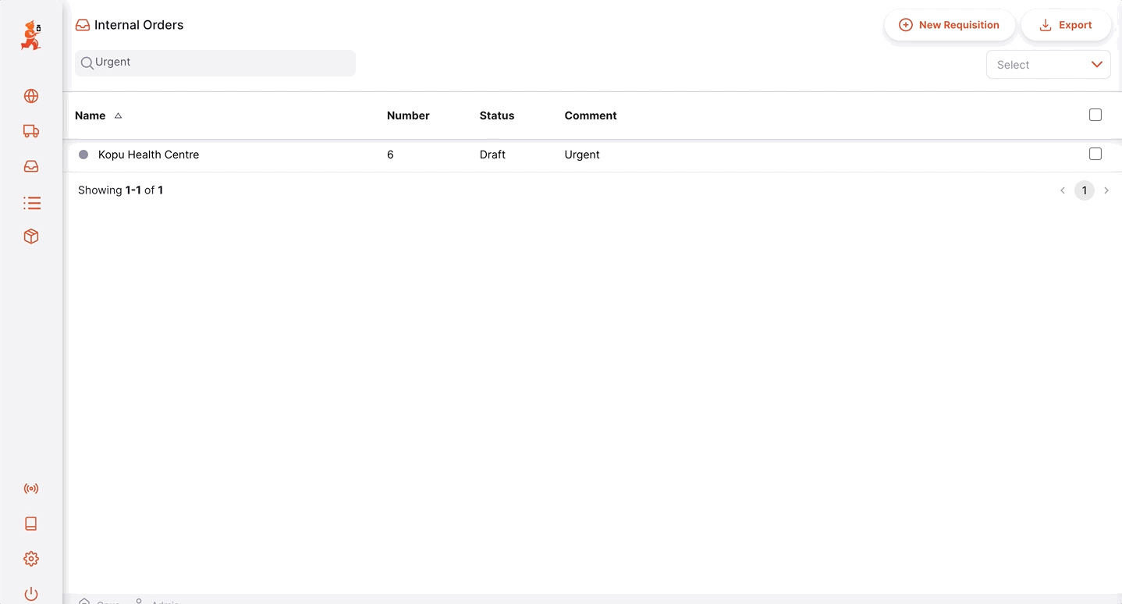Toggle the select-all checkbox in table header

[x=1095, y=114]
